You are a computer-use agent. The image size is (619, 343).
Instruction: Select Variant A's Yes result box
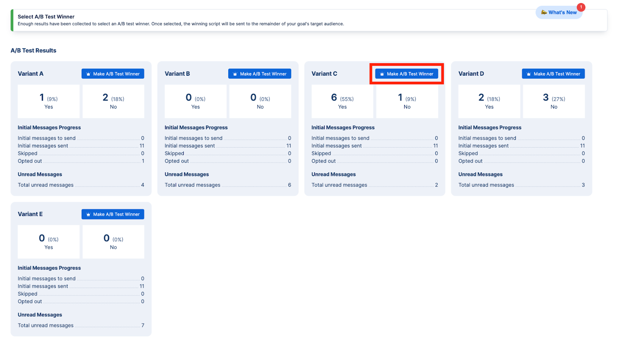pyautogui.click(x=49, y=101)
